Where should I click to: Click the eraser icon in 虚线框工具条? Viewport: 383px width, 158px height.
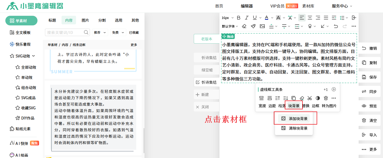(302, 98)
